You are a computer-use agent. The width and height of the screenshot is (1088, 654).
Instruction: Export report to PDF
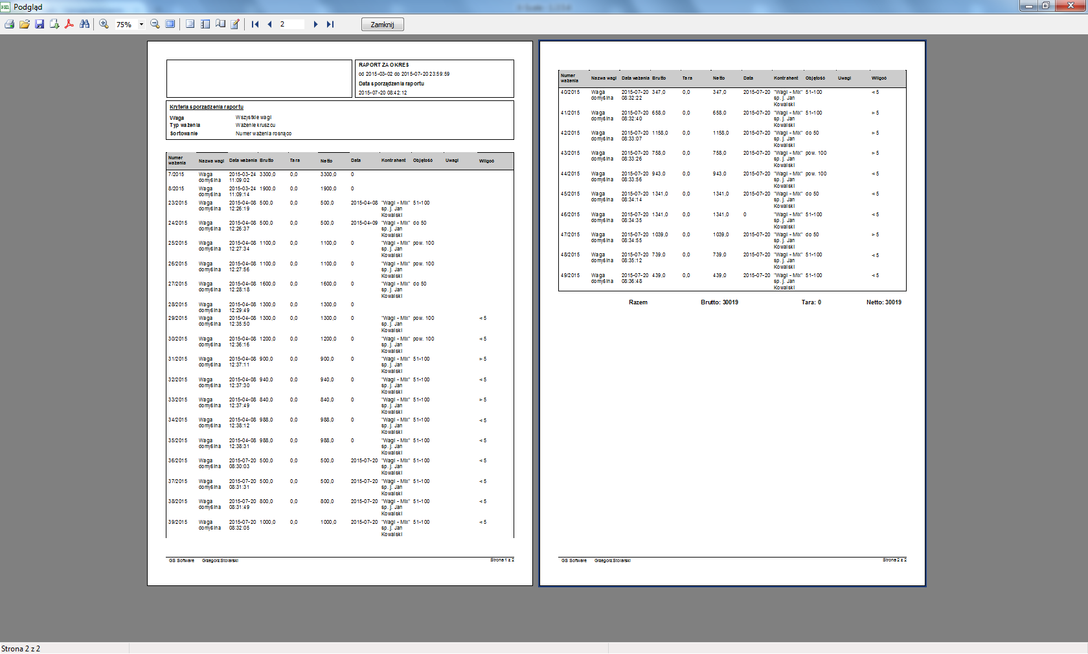(69, 24)
